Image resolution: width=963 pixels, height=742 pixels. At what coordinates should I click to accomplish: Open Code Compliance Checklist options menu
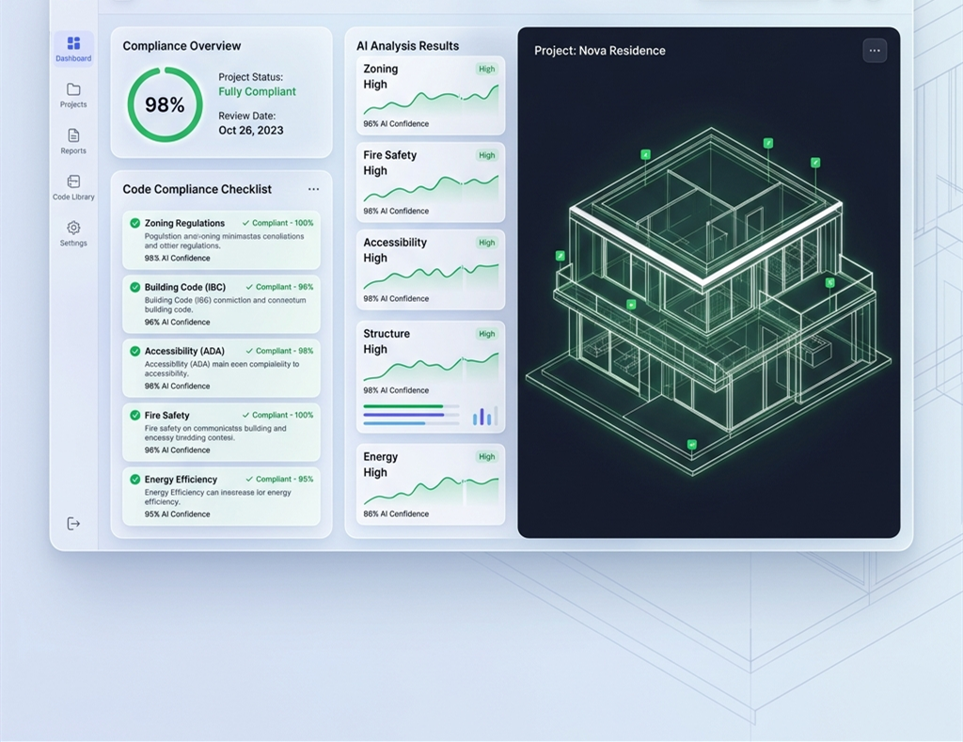point(313,189)
